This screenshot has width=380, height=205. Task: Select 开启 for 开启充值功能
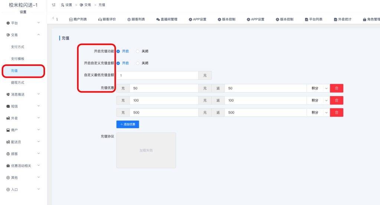118,51
